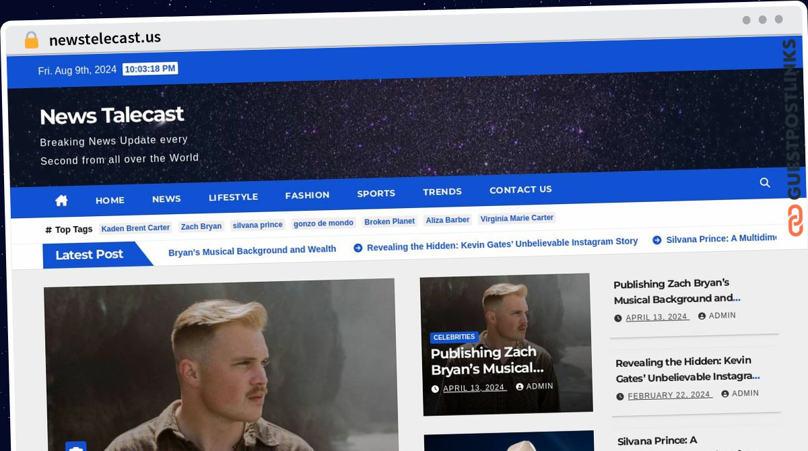This screenshot has width=808, height=451.
Task: Click the April 13, 2024 date on the Celebrities card
Action: (474, 388)
